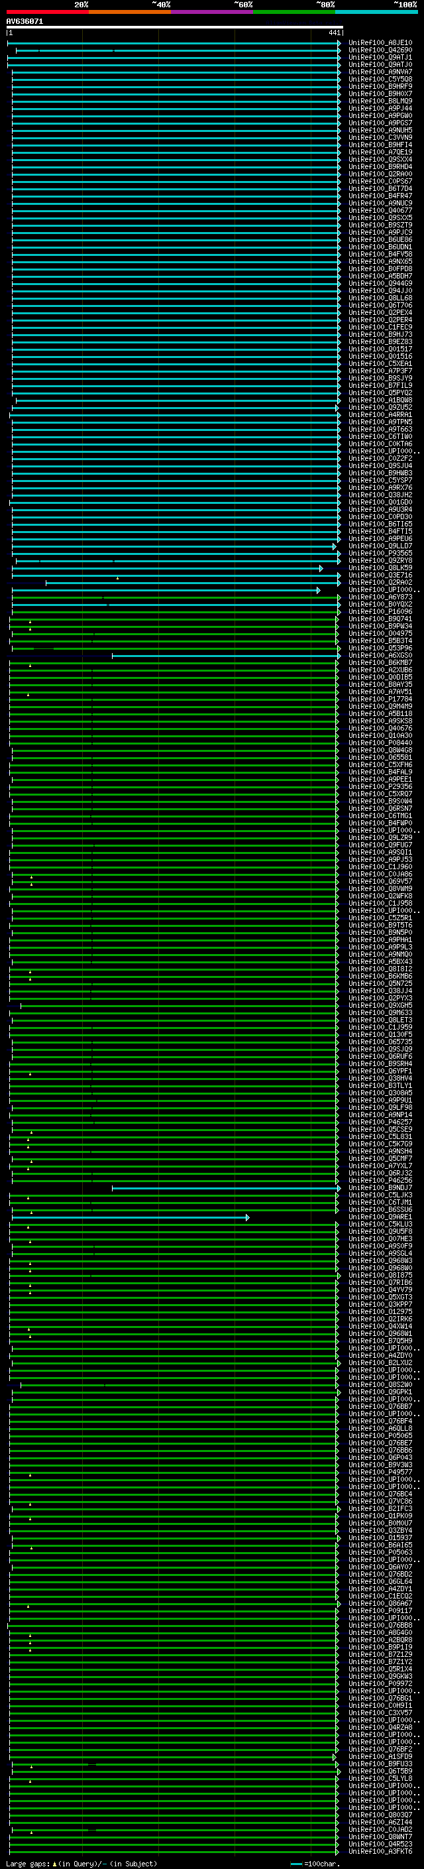The image size is (424, 1869).
Task: Select hit label UniRef100_A7QE19
Action: tap(380, 152)
